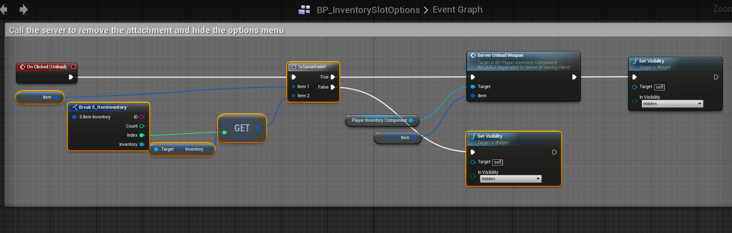Click the Item 2 input pin on IsSameItem?
Viewport: 732px width, 233px height.
[x=294, y=96]
